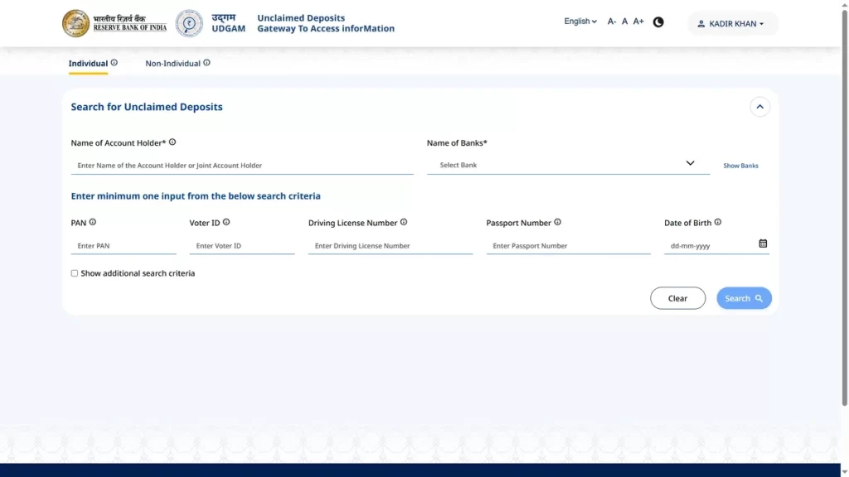
Task: Open the KADIR KHAN user menu
Action: (732, 24)
